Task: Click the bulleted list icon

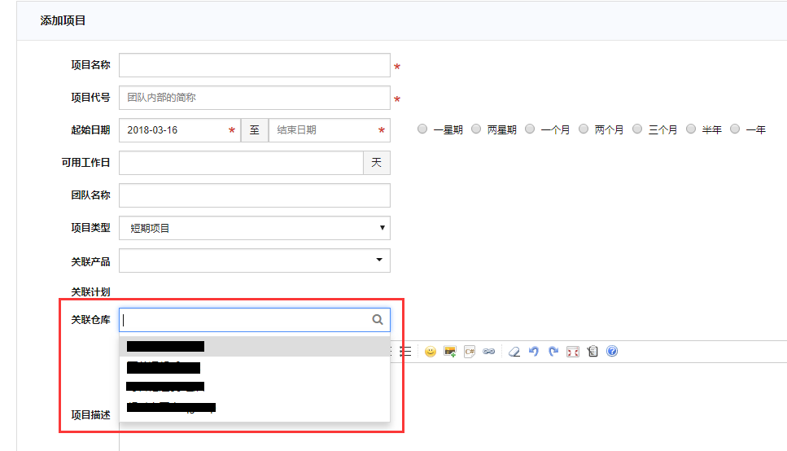Action: [405, 352]
